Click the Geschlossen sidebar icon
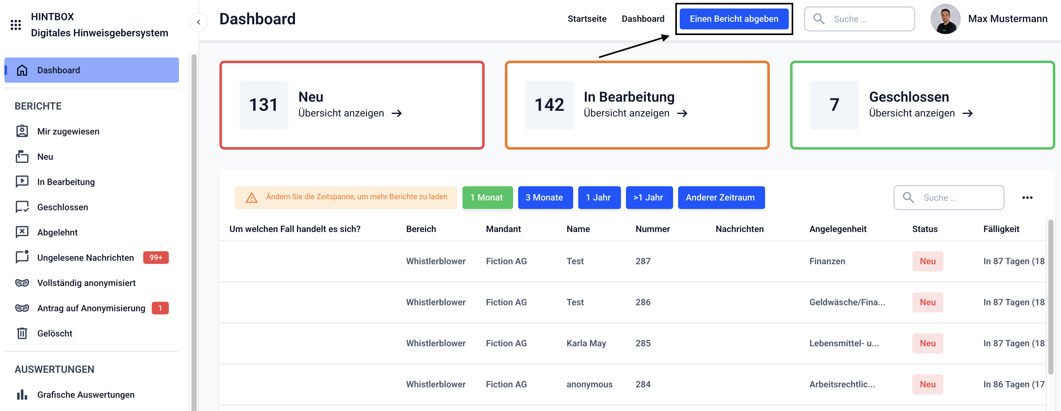Image resolution: width=1061 pixels, height=411 pixels. (x=22, y=207)
